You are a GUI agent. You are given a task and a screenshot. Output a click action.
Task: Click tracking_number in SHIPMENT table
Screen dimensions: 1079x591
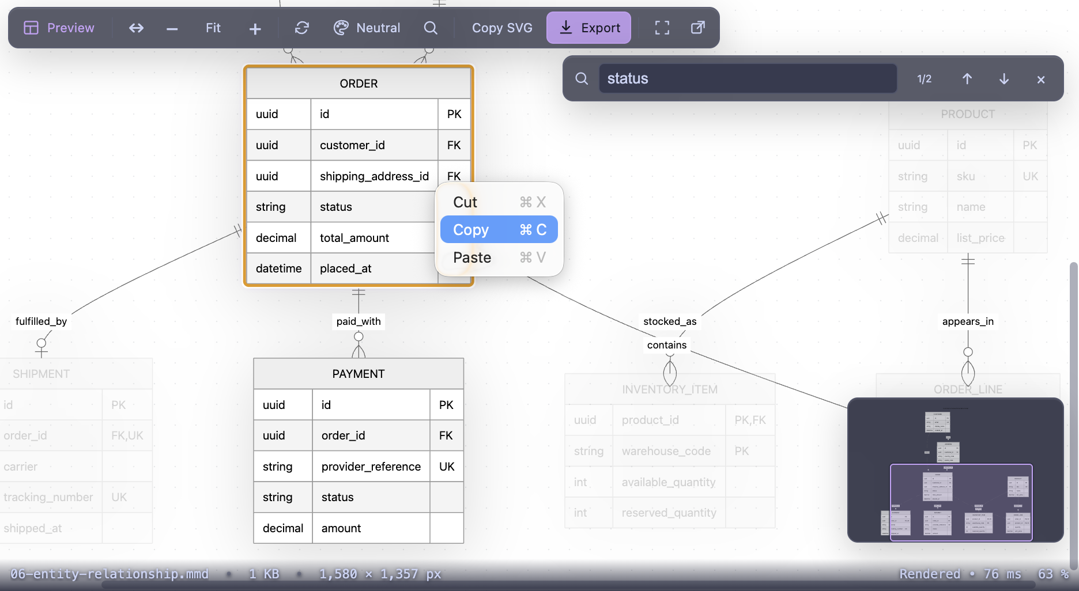(48, 497)
